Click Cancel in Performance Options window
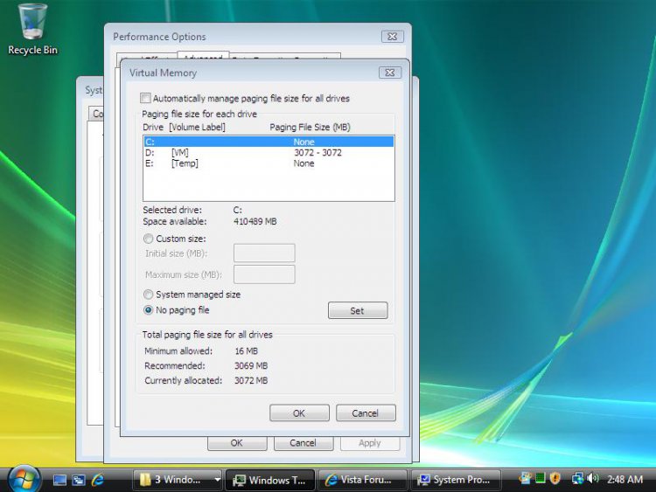This screenshot has width=656, height=492. 303,443
